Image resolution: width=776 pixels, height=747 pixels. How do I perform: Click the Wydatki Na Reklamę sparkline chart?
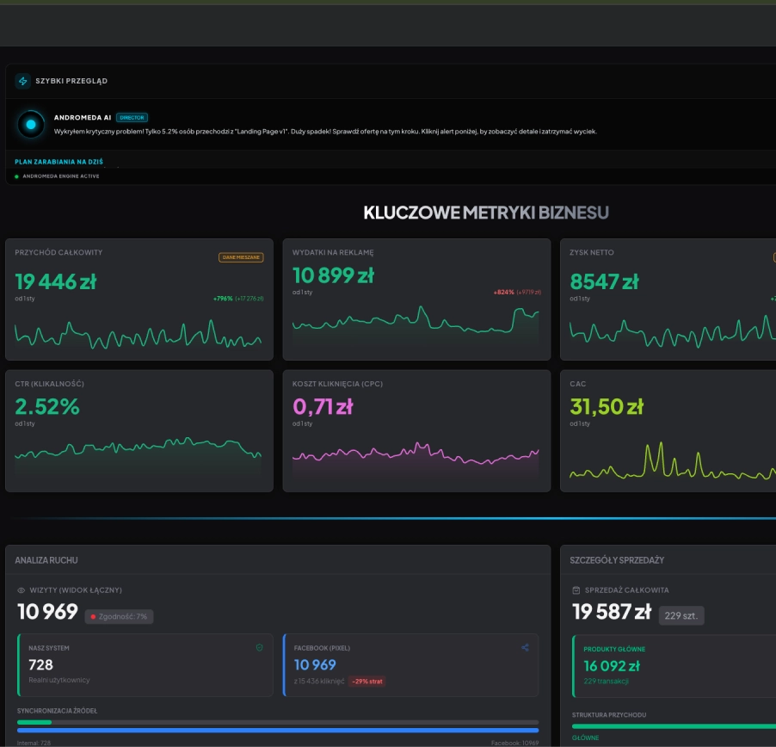(x=416, y=324)
